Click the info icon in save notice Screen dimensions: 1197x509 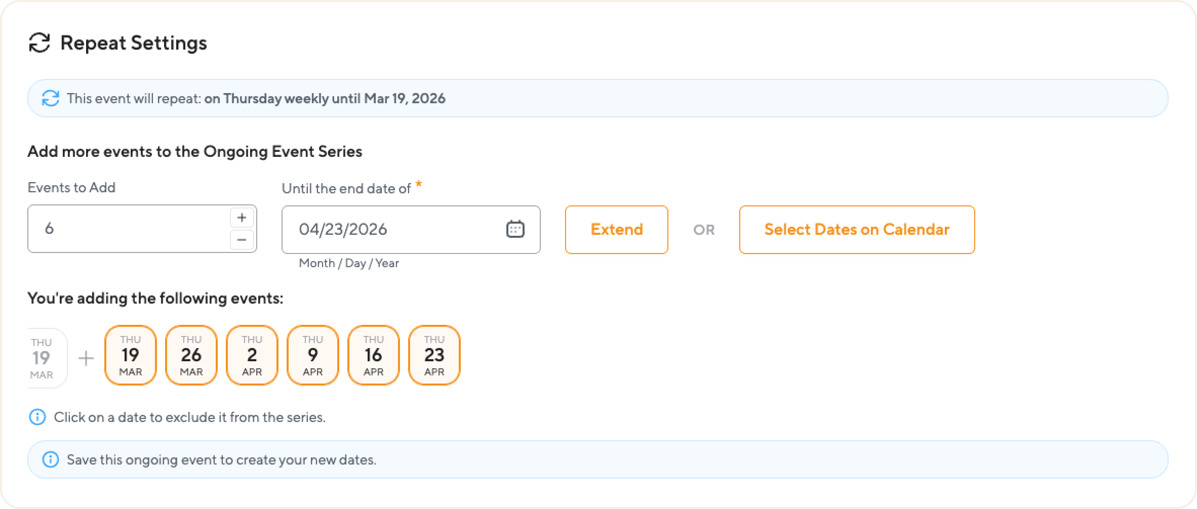(x=51, y=460)
